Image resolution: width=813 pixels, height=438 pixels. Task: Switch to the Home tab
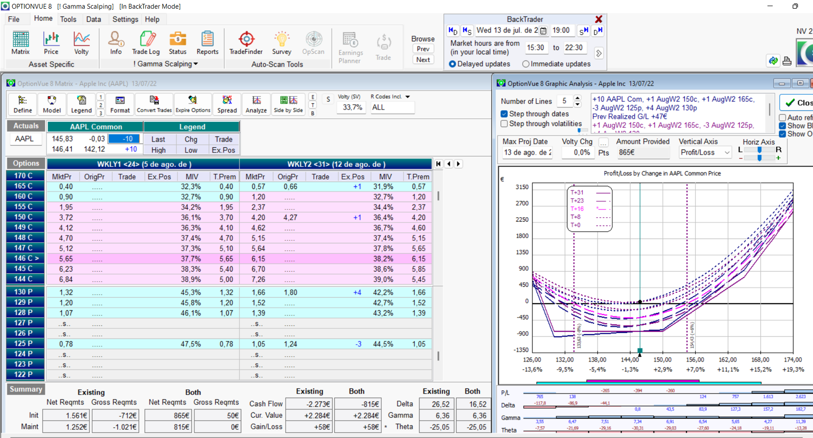click(43, 19)
